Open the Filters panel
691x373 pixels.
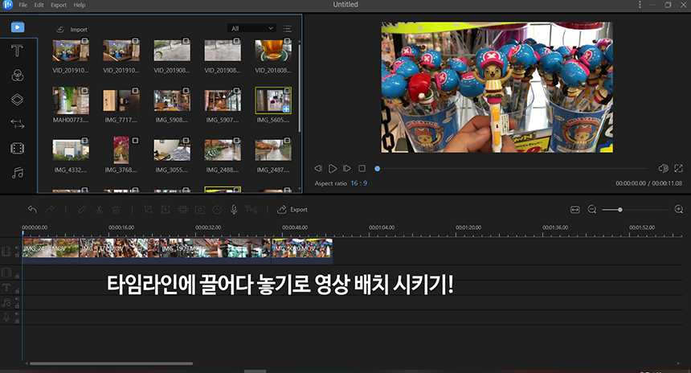click(17, 76)
